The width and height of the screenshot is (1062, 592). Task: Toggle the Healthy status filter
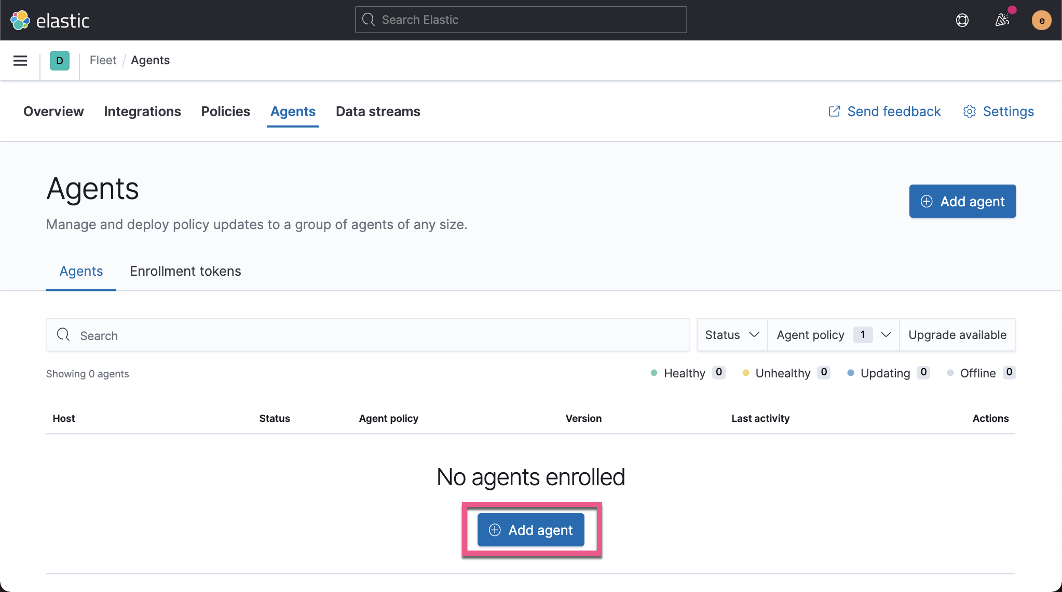pos(685,373)
